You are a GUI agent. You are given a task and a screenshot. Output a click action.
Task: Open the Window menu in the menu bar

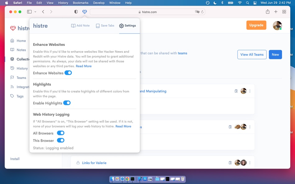point(115,3)
